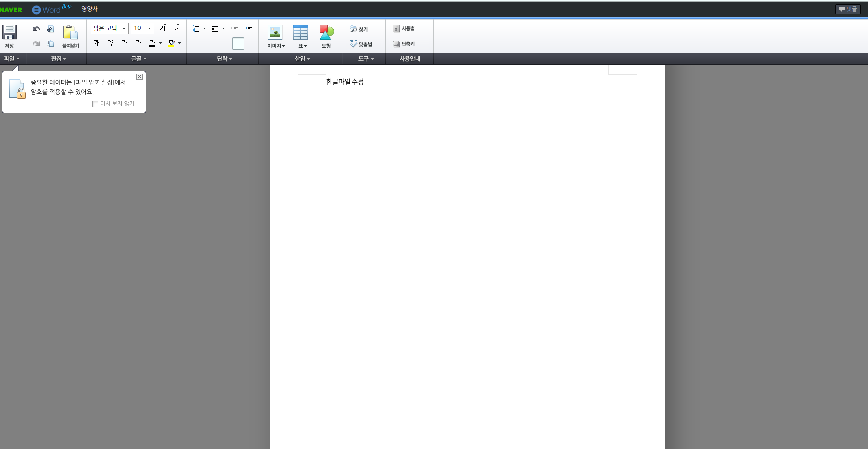Viewport: 868px width, 449px height.
Task: Toggle underline text formatting
Action: (125, 43)
